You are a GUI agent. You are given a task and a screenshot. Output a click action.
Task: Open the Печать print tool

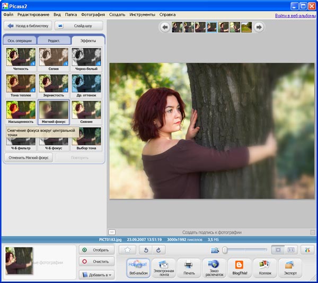point(188,268)
